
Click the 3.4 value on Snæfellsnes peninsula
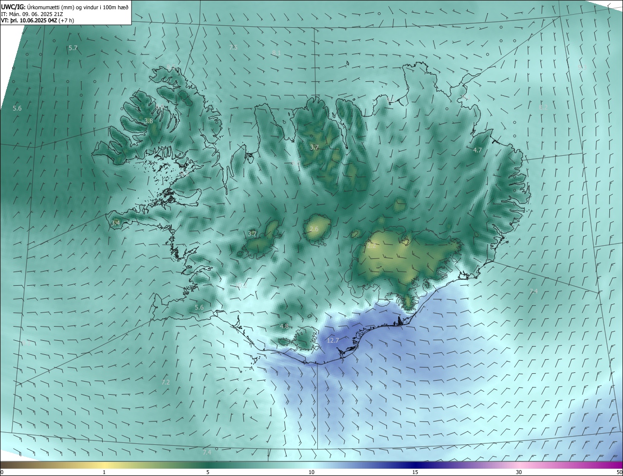tap(115, 223)
